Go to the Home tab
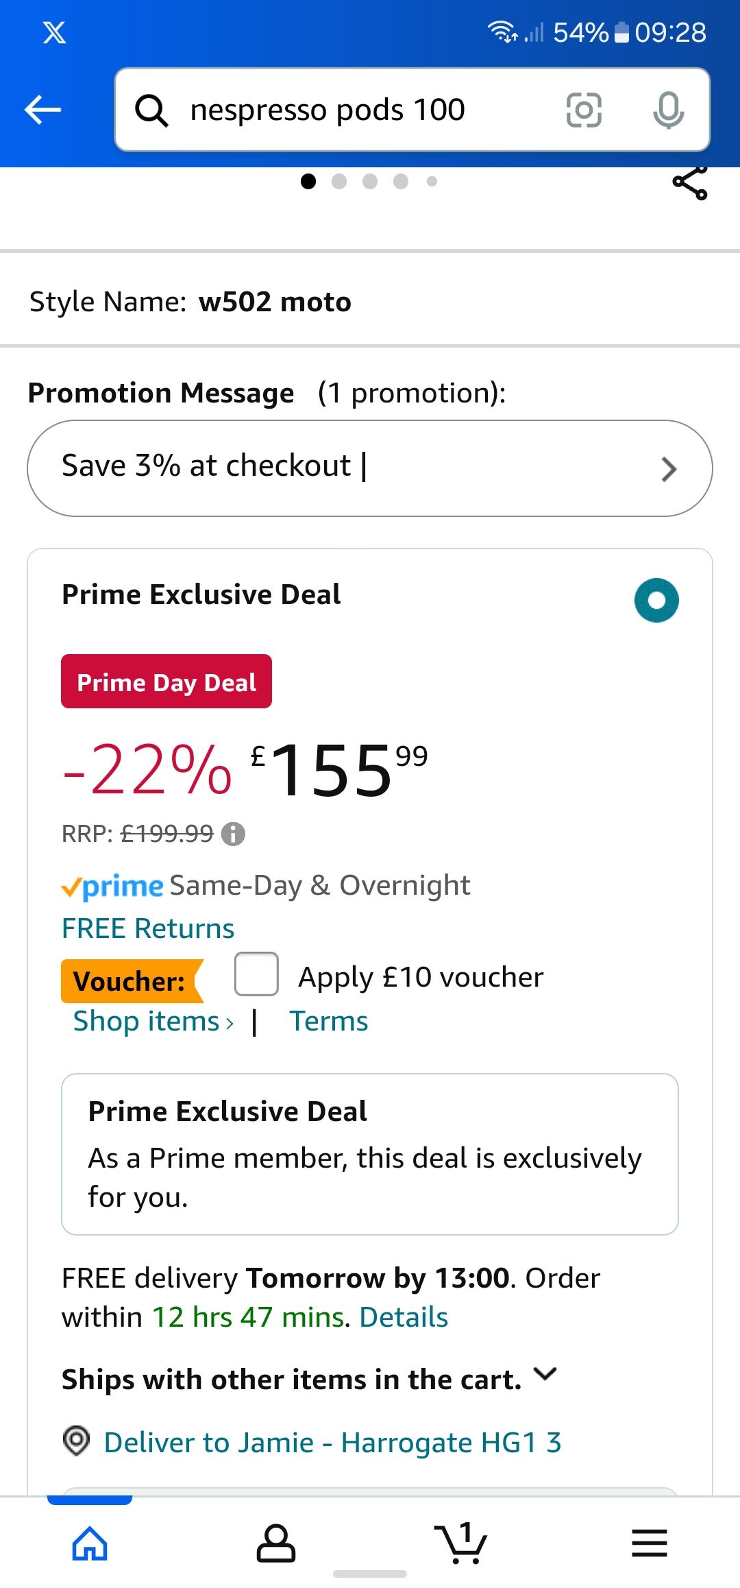 90,1543
